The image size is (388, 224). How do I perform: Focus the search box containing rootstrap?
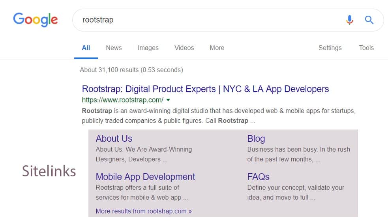coord(228,20)
